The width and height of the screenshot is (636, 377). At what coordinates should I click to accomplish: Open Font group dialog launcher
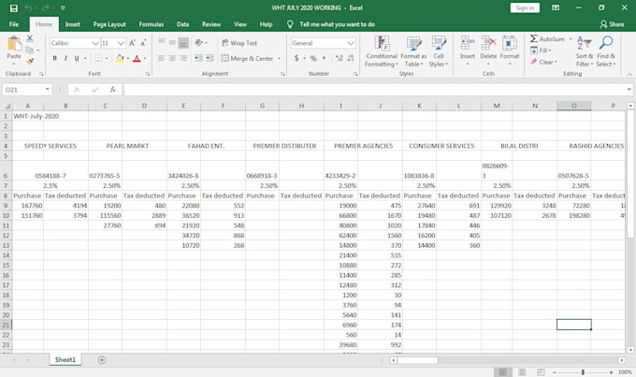coord(148,74)
